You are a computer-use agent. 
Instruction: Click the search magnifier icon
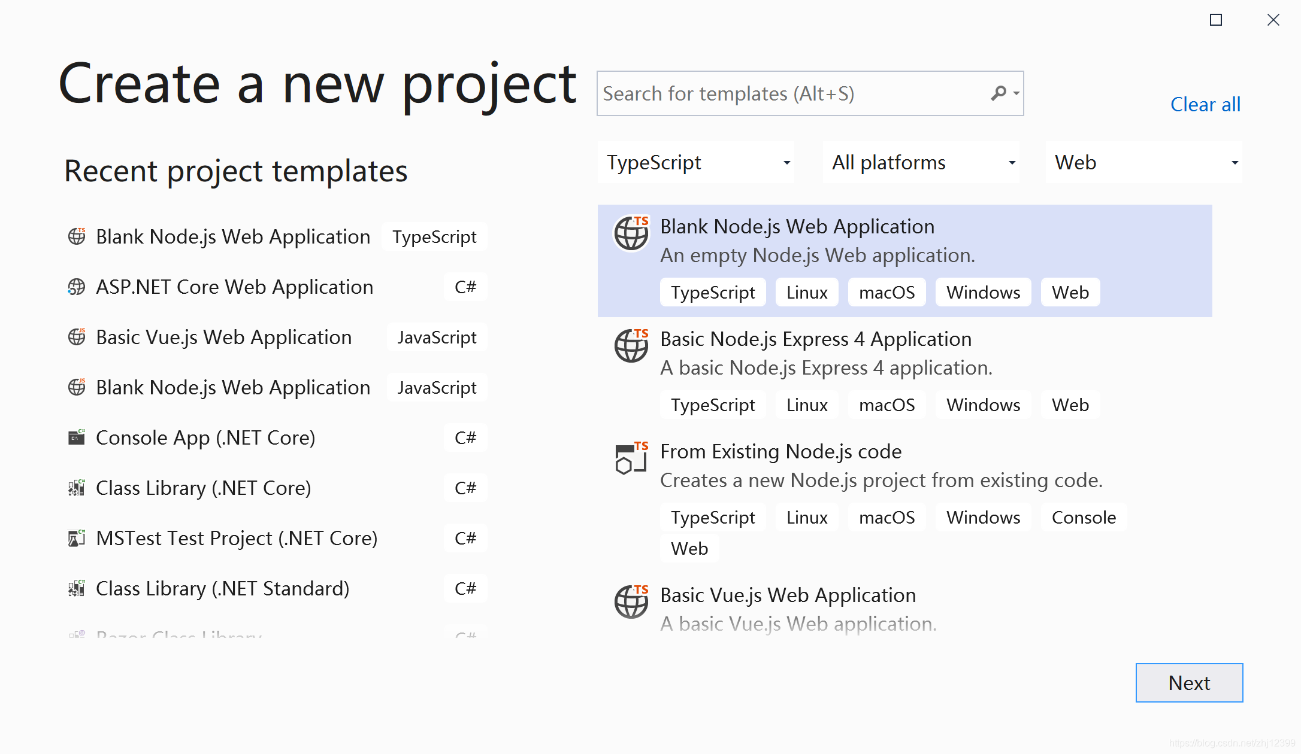click(998, 93)
